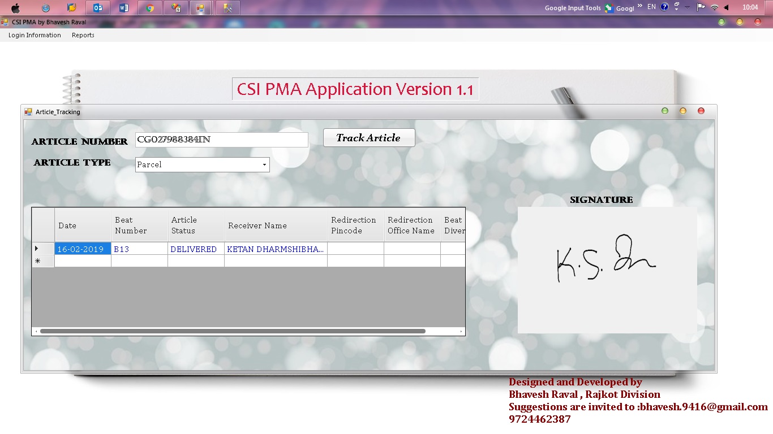Image resolution: width=773 pixels, height=434 pixels.
Task: Open the Login Information menu
Action: click(x=34, y=35)
